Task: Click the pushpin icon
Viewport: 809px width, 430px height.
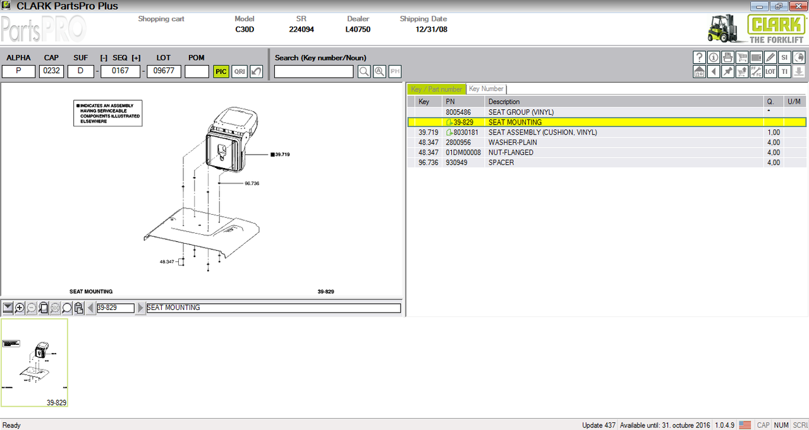Action: pos(728,71)
